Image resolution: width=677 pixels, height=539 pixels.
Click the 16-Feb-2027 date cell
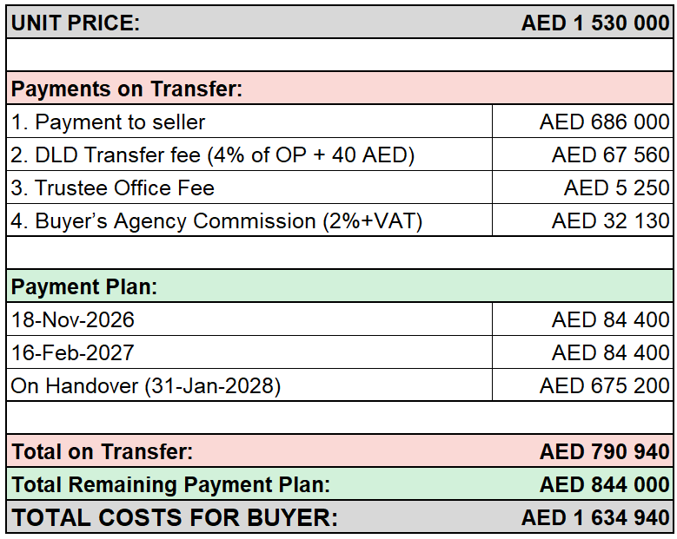point(249,352)
